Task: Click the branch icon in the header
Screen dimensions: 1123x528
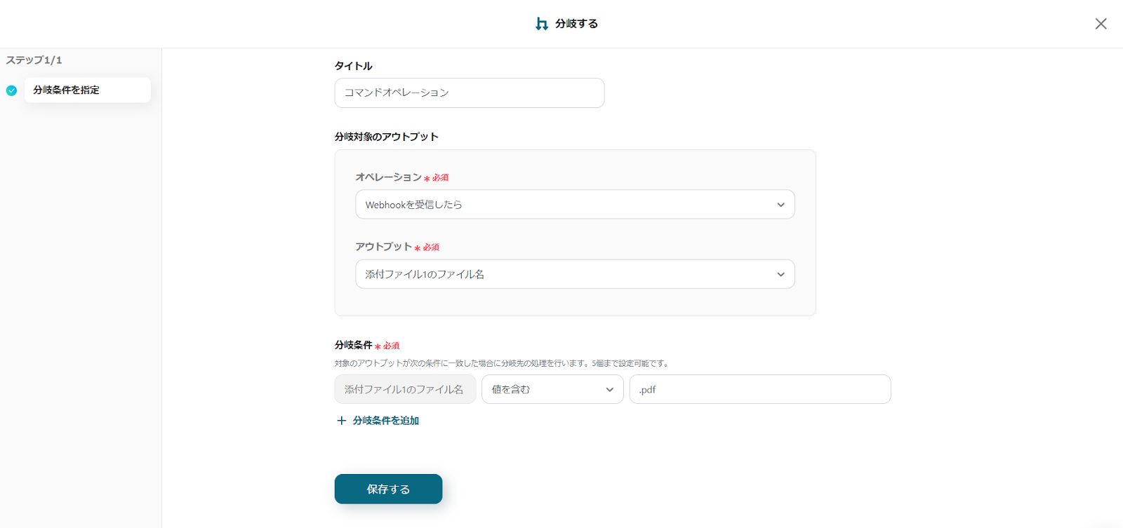Action: [x=542, y=24]
